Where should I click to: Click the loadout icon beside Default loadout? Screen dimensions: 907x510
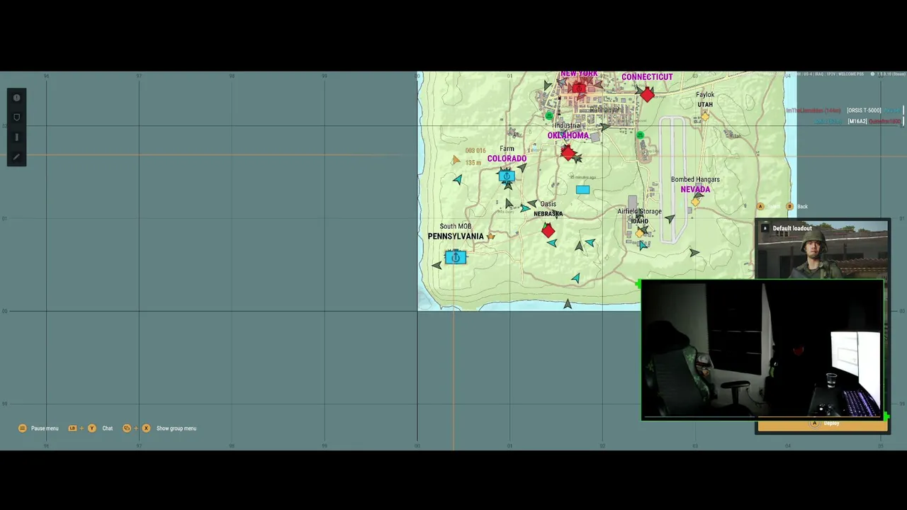click(x=765, y=229)
